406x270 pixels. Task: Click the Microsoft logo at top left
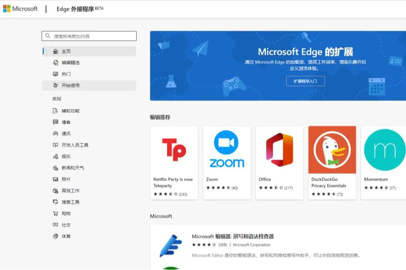(x=20, y=8)
